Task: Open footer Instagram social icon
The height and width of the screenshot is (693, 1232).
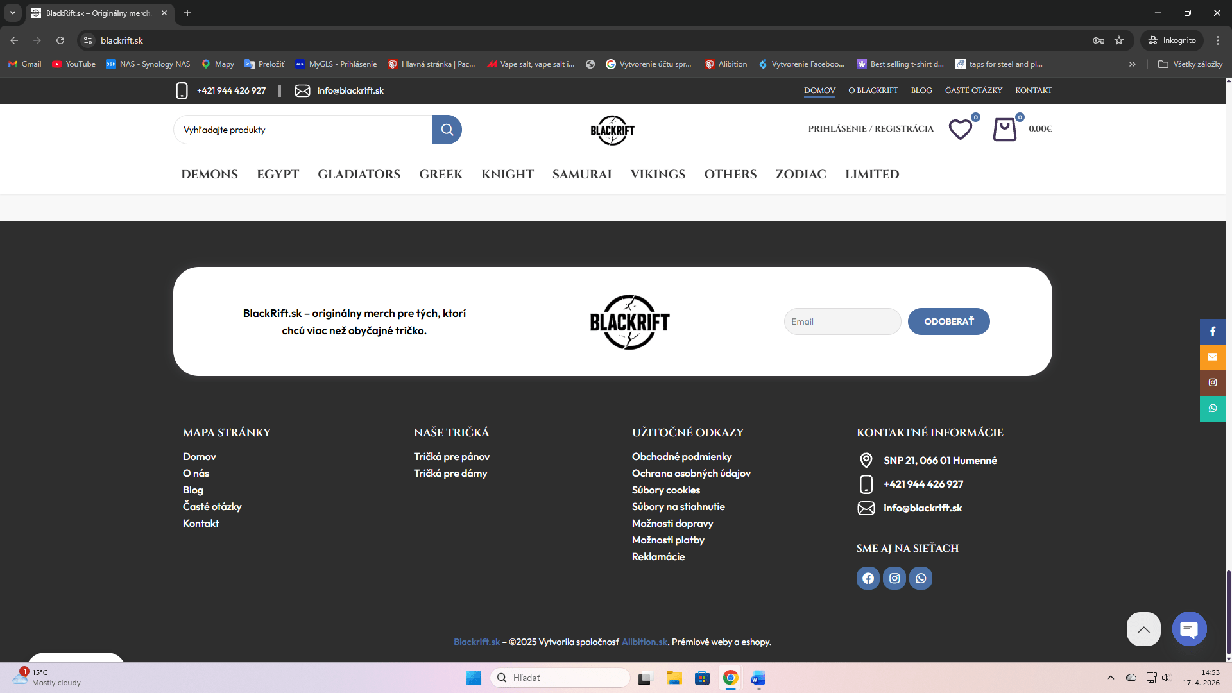Action: pos(894,578)
